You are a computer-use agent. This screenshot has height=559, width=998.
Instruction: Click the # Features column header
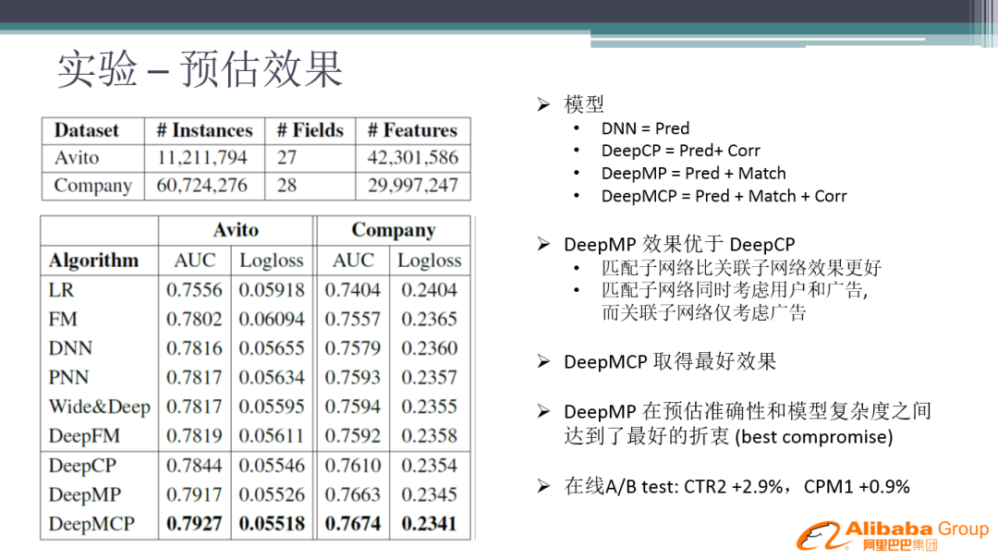[412, 130]
